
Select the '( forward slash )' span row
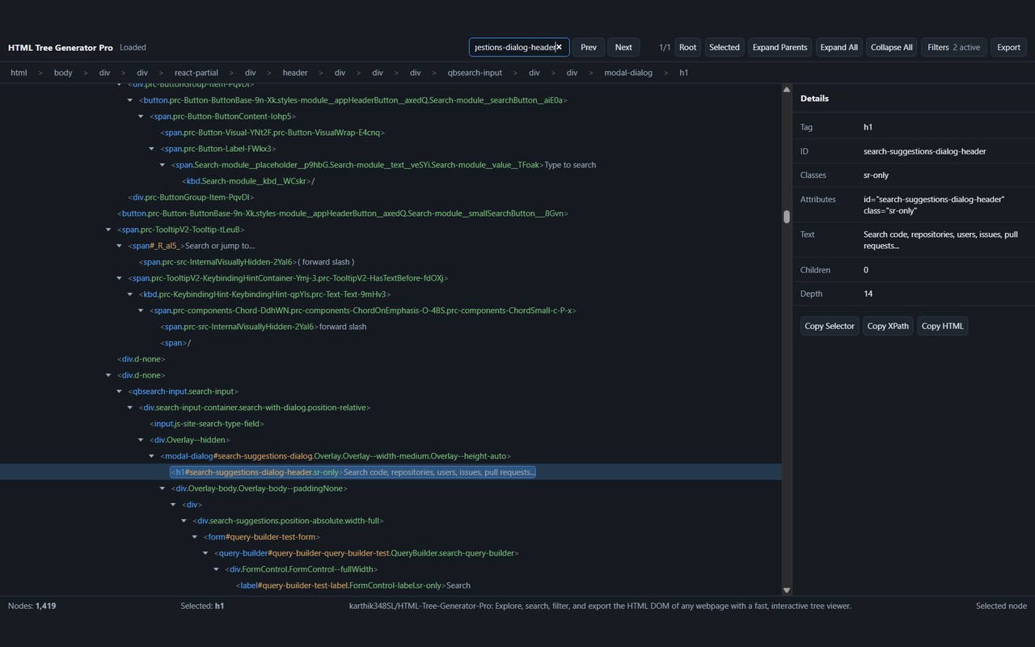(x=247, y=262)
